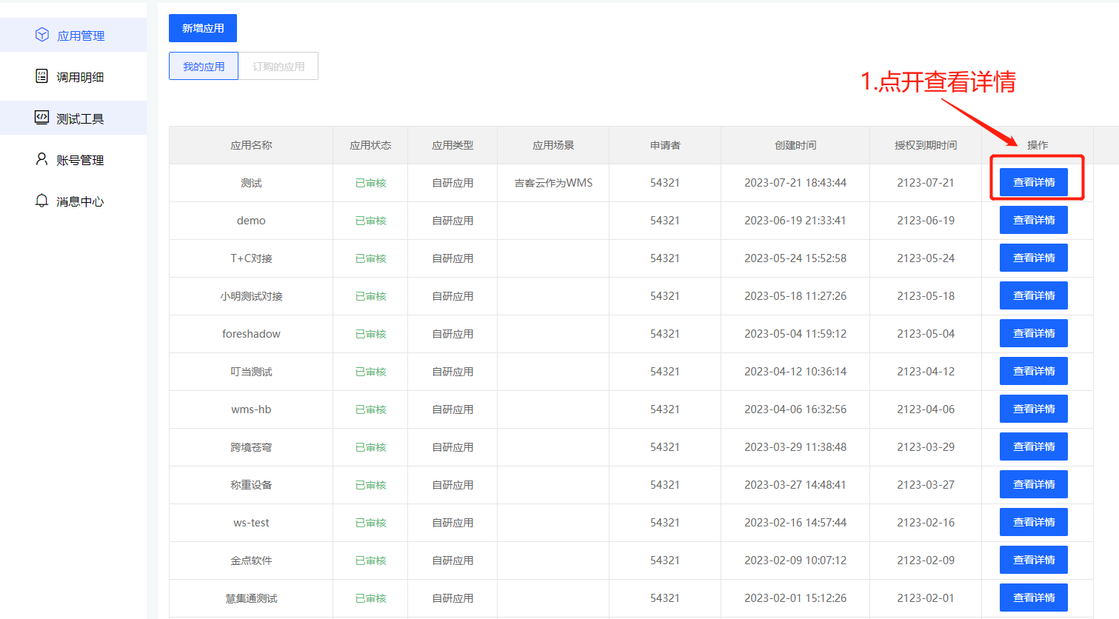Click the 创建时间 column header
The height and width of the screenshot is (619, 1119).
[795, 145]
